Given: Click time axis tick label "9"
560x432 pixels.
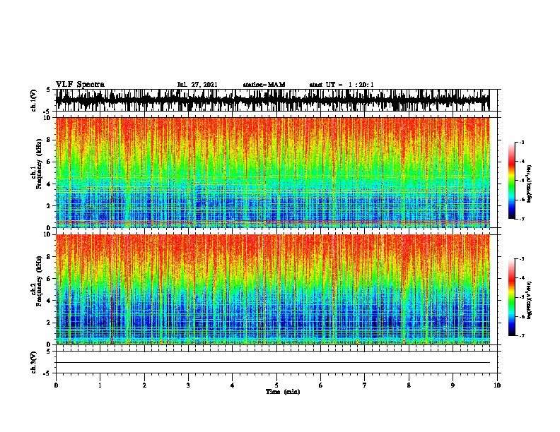Looking at the screenshot, I should tap(453, 385).
